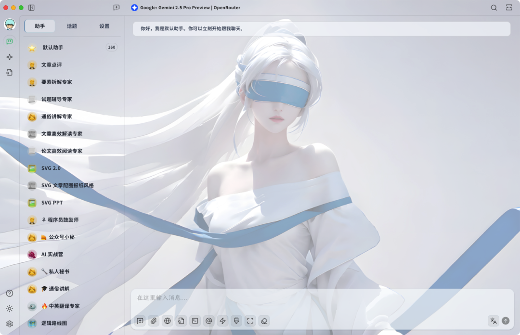Clear the context with the eraser icon
The width and height of the screenshot is (520, 335).
point(264,321)
